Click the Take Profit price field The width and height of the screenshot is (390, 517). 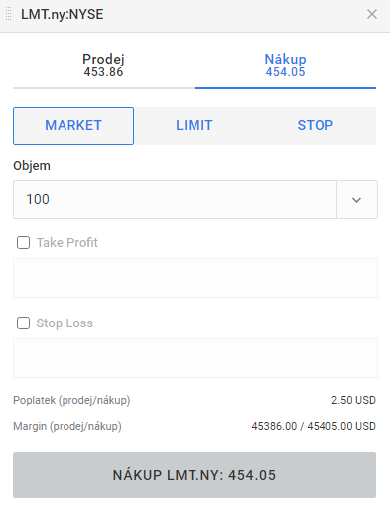coord(195,278)
